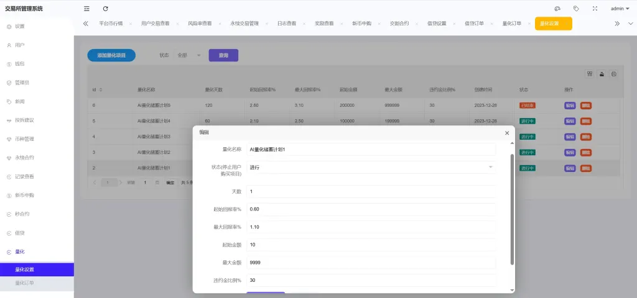Switch to the 借贷设置 tab
Image resolution: width=637 pixels, height=298 pixels.
pyautogui.click(x=437, y=24)
